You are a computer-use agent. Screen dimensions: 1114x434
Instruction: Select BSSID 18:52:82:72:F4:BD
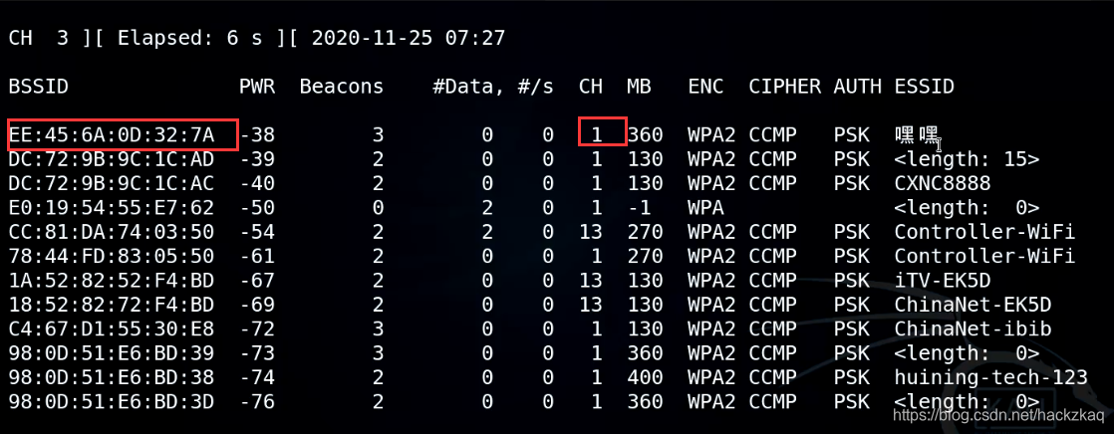112,305
